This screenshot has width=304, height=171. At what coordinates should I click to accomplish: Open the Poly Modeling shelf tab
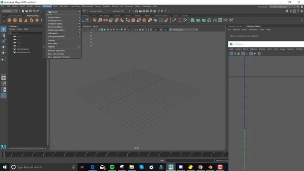pos(33,16)
